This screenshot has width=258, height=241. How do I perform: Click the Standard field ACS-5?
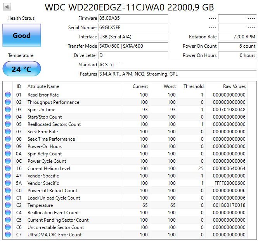click(x=178, y=65)
